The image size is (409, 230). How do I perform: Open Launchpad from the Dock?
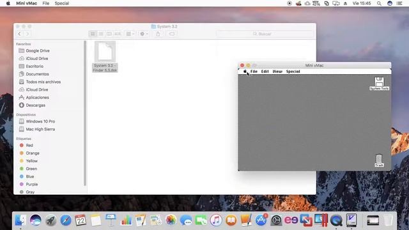click(x=51, y=220)
